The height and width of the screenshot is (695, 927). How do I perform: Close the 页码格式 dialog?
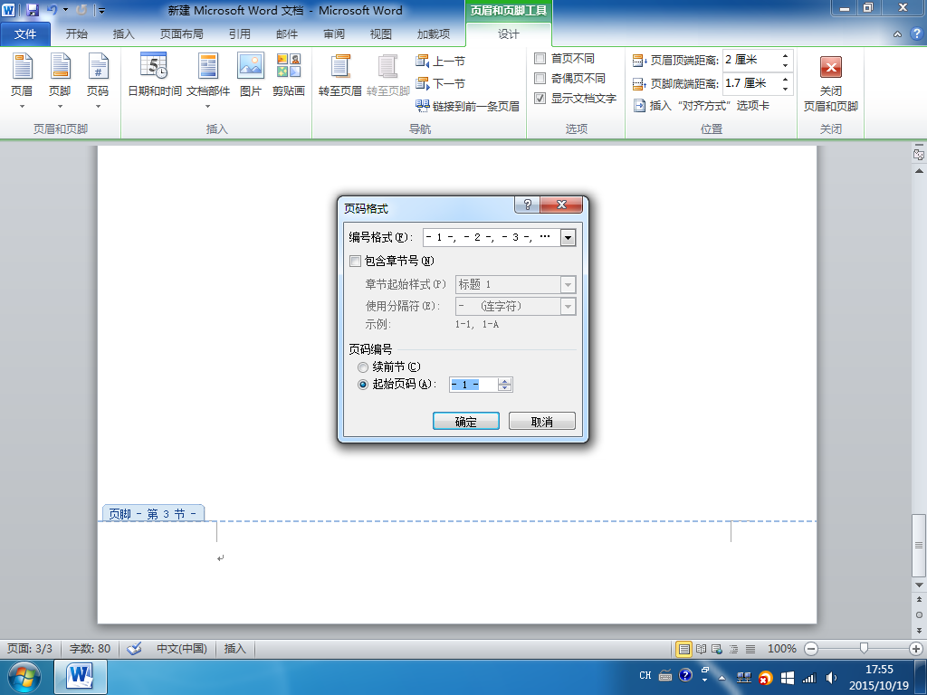pyautogui.click(x=561, y=205)
